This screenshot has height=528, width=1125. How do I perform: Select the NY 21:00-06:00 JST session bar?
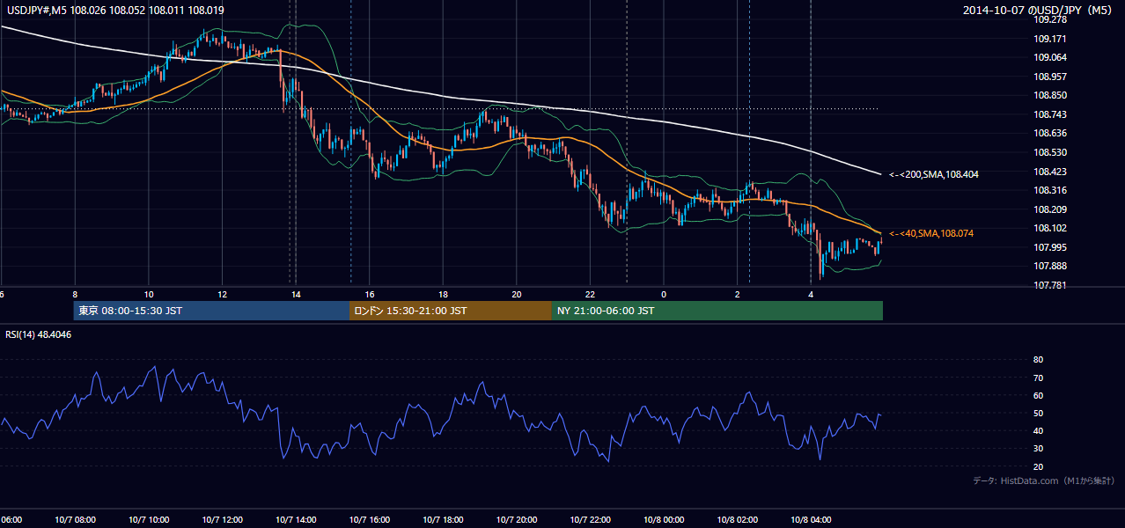(x=717, y=311)
